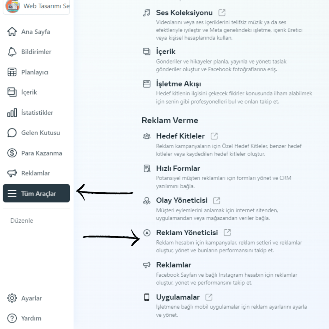The height and width of the screenshot is (329, 329).
Task: Click the Ses Koleksiyonu music note icon
Action: pyautogui.click(x=147, y=13)
